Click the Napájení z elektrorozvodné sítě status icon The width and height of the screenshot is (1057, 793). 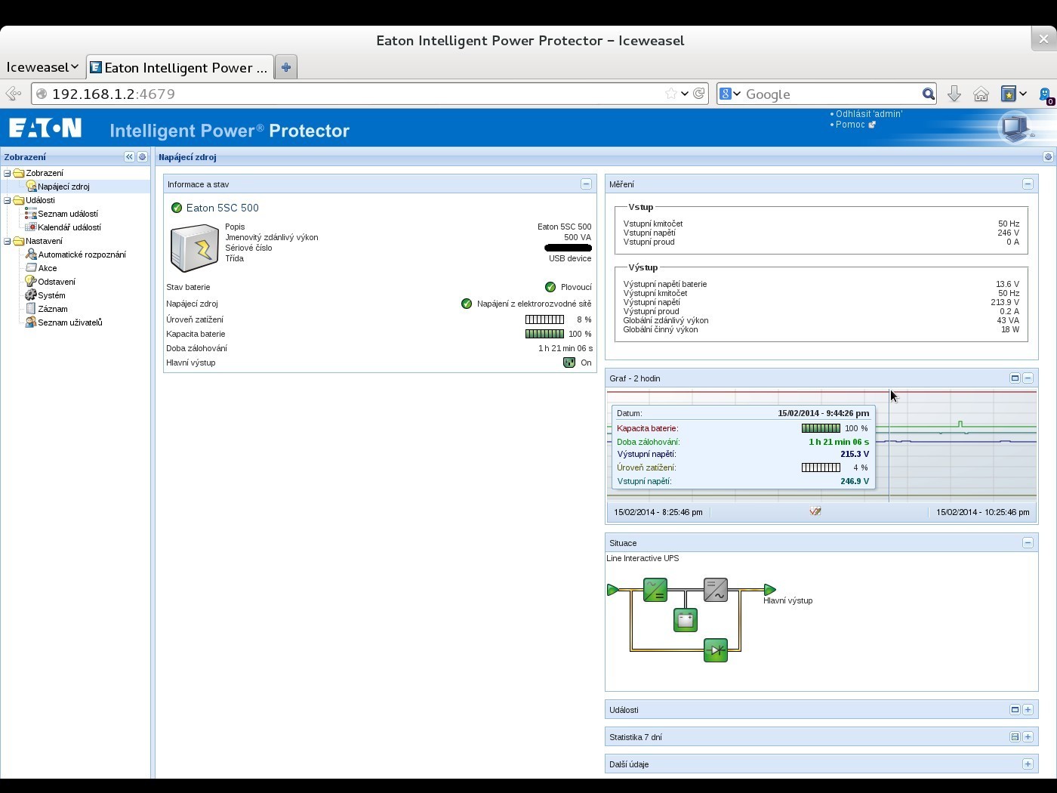[x=467, y=304]
